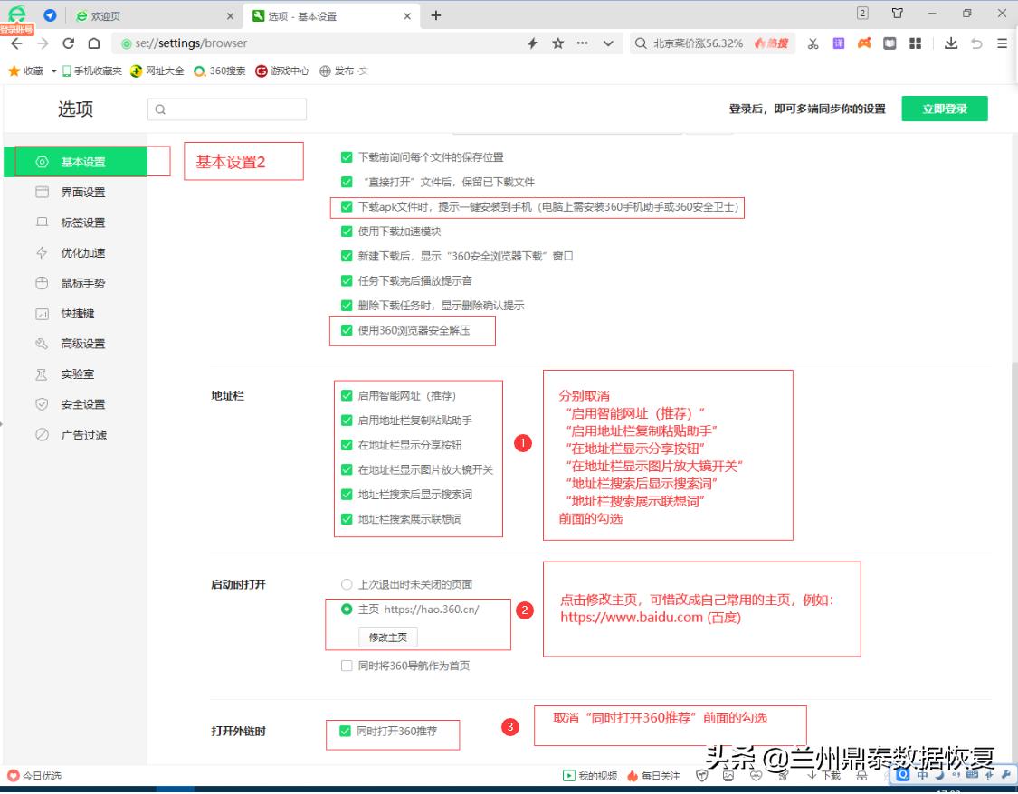Click the settings search input field
Screen dimensions: 1018x794
coord(228,108)
